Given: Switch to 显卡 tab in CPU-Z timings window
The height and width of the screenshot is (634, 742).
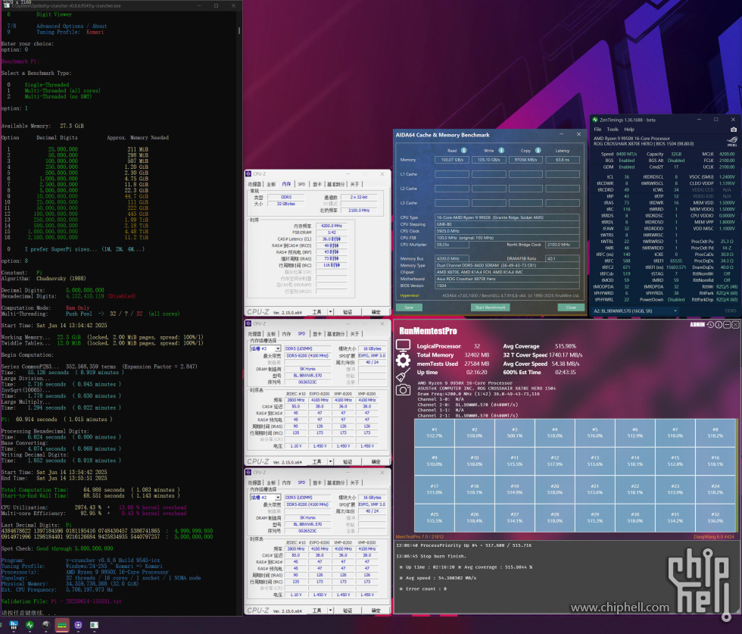Looking at the screenshot, I should click(x=317, y=184).
